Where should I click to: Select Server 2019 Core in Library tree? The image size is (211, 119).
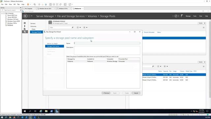12,15
